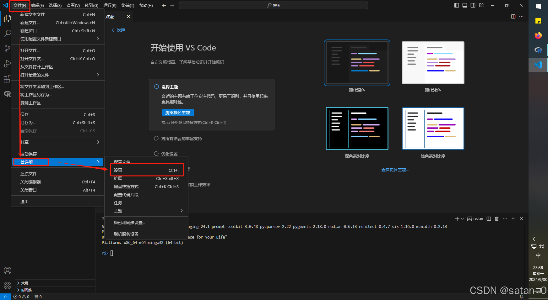
Task: Open new terminal profile dropdown arrow
Action: click(x=462, y=219)
